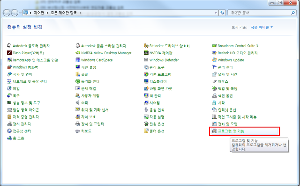Click 모든 제어판 항목 breadcrumb segment

click(64, 13)
